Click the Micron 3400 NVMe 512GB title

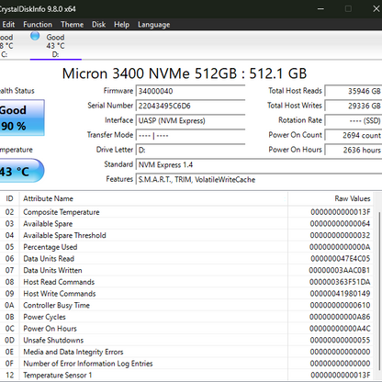click(185, 73)
